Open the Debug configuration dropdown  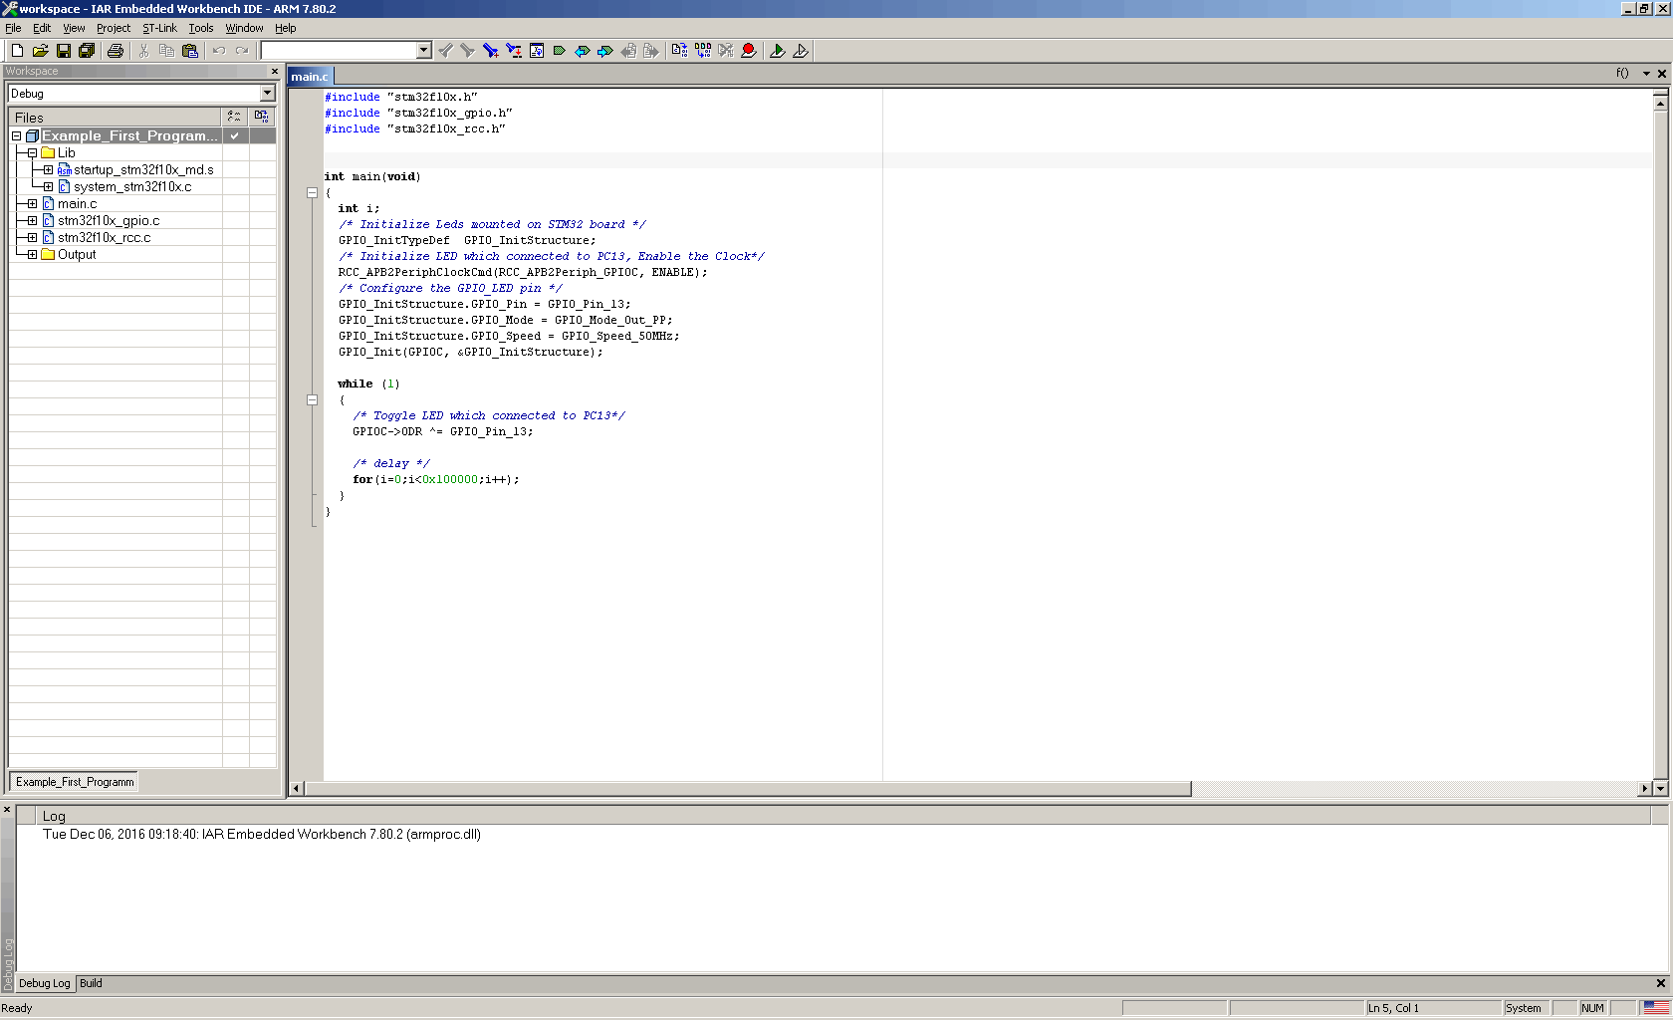(267, 94)
